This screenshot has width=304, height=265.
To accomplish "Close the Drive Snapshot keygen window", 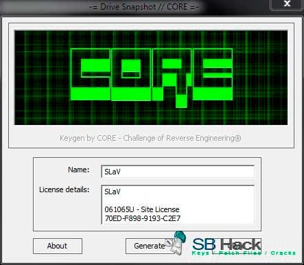I will click(287, 4).
